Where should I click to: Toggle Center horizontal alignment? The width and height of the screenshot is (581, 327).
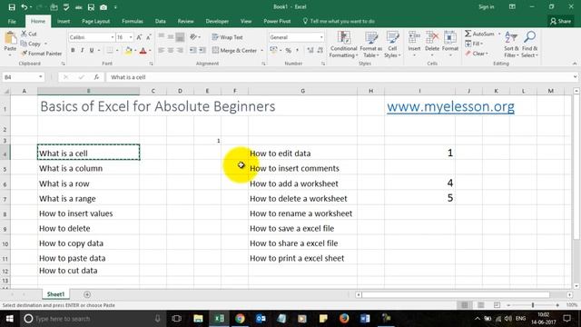point(171,51)
